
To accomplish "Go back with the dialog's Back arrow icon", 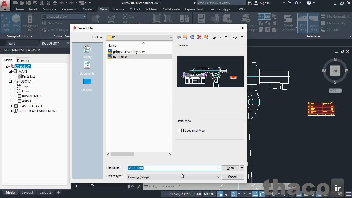I will [x=178, y=37].
